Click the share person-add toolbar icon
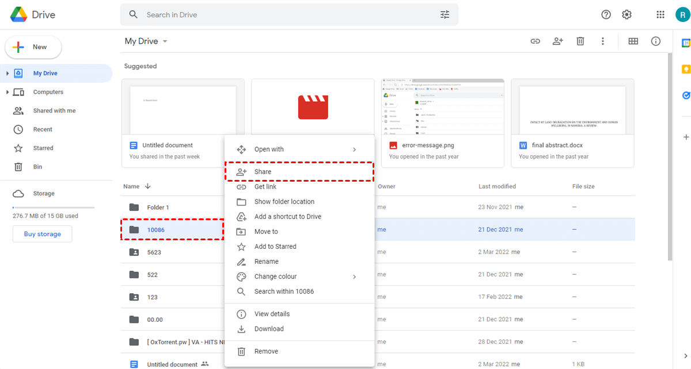Screen dimensions: 691x369 [x=557, y=41]
